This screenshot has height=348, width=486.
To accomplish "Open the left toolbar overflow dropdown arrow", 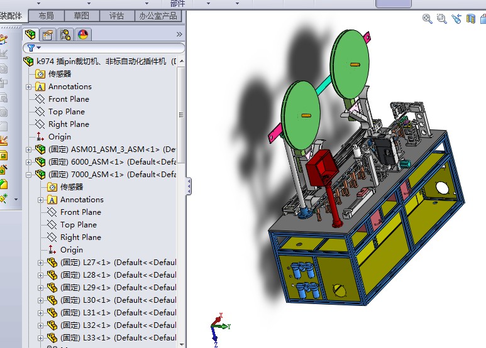I will point(16,199).
